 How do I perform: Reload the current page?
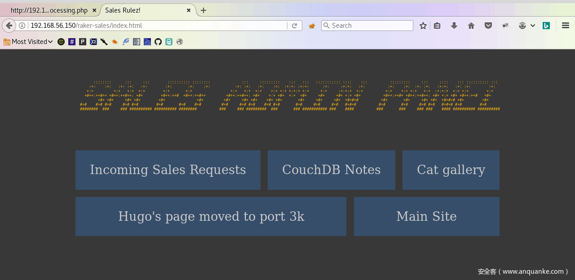294,26
